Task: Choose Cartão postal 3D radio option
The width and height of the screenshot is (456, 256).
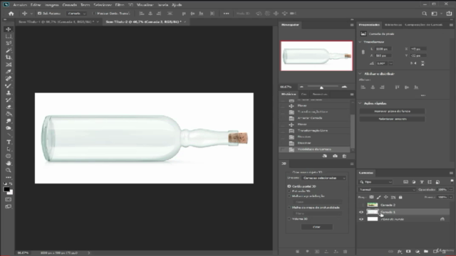Action: [x=289, y=186]
